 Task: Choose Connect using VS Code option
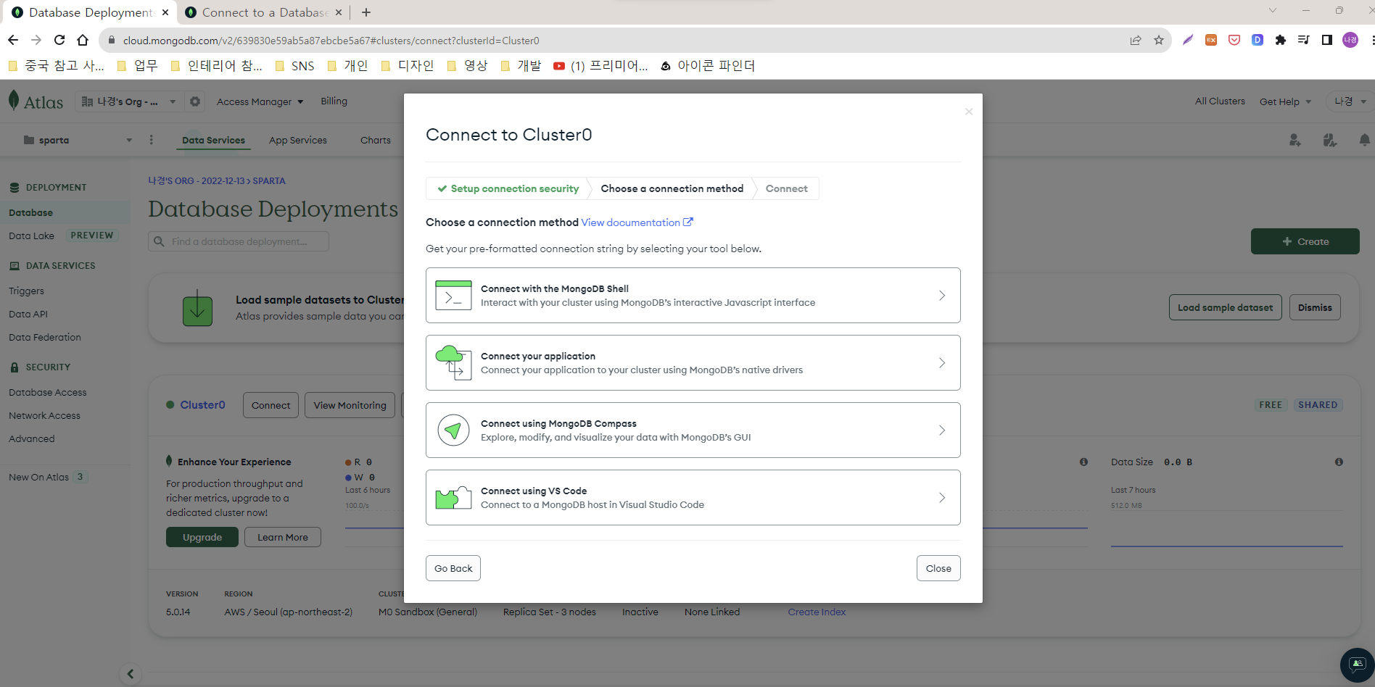tap(693, 498)
